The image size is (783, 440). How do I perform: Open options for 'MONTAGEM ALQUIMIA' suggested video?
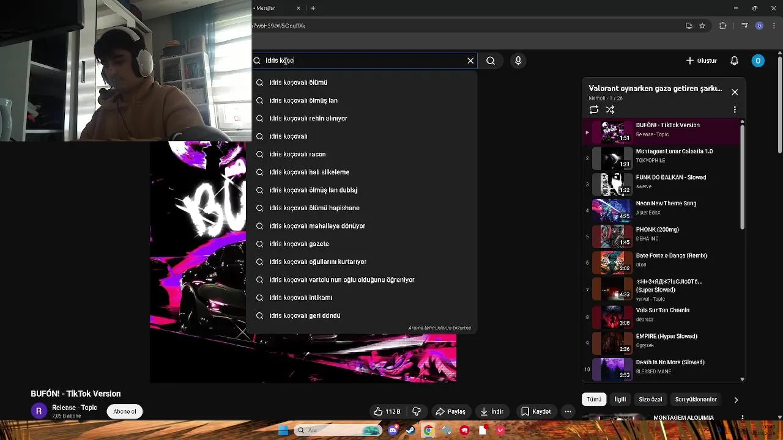743,418
